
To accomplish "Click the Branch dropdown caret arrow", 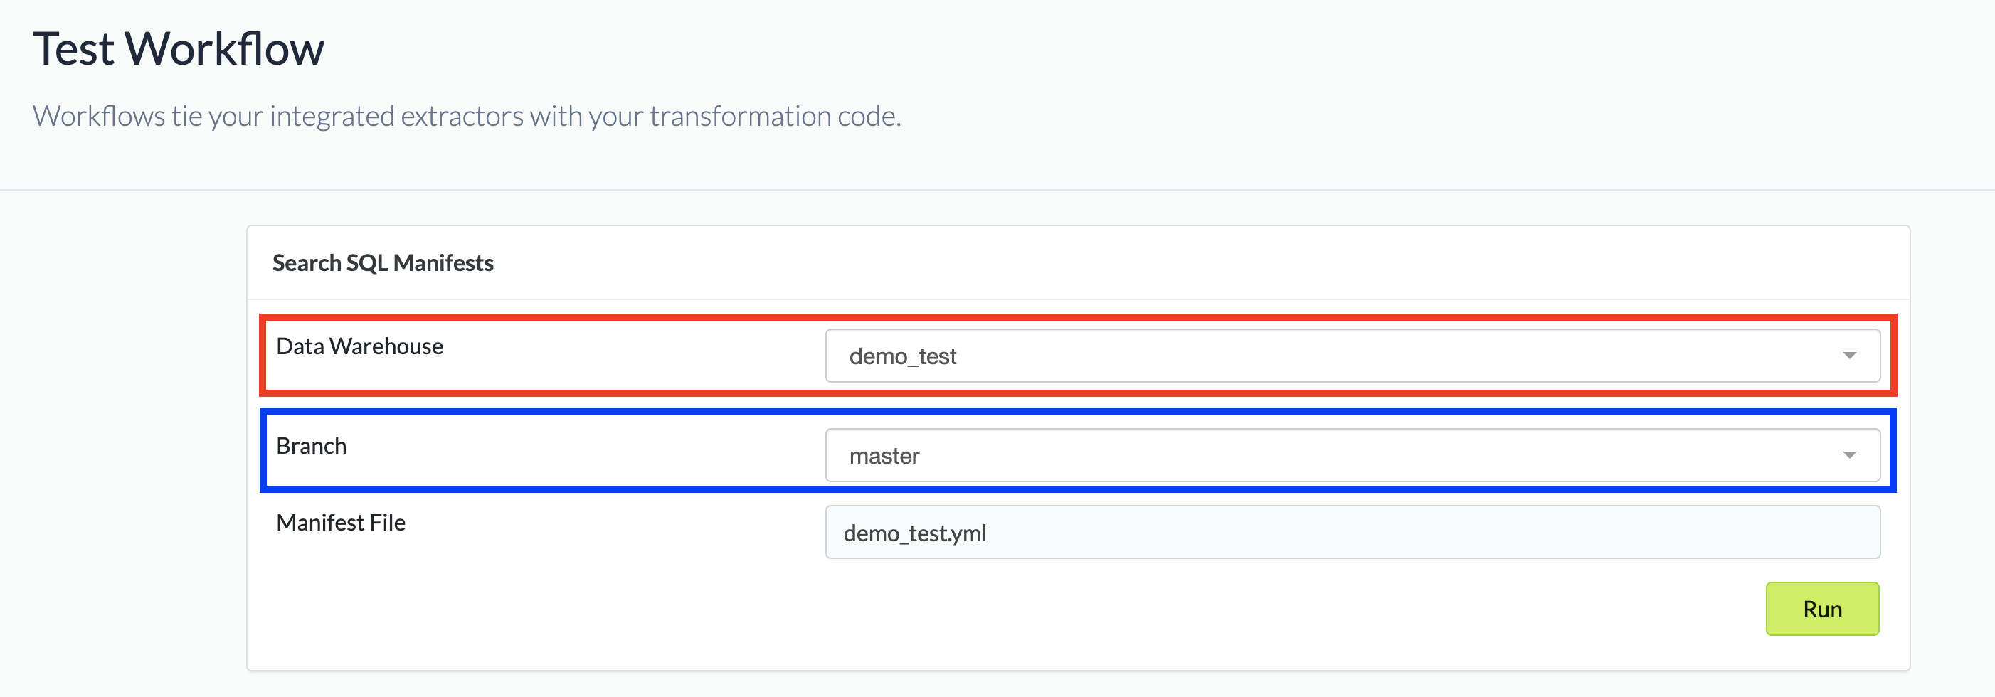I will [1849, 455].
